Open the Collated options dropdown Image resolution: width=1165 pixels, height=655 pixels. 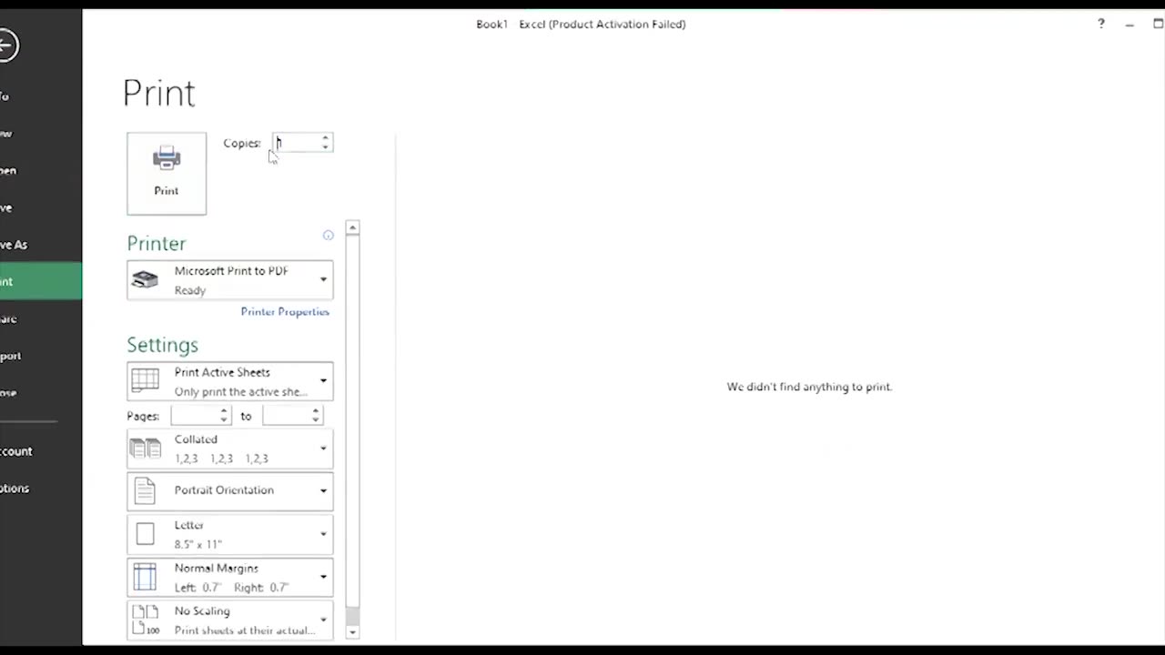tap(230, 448)
